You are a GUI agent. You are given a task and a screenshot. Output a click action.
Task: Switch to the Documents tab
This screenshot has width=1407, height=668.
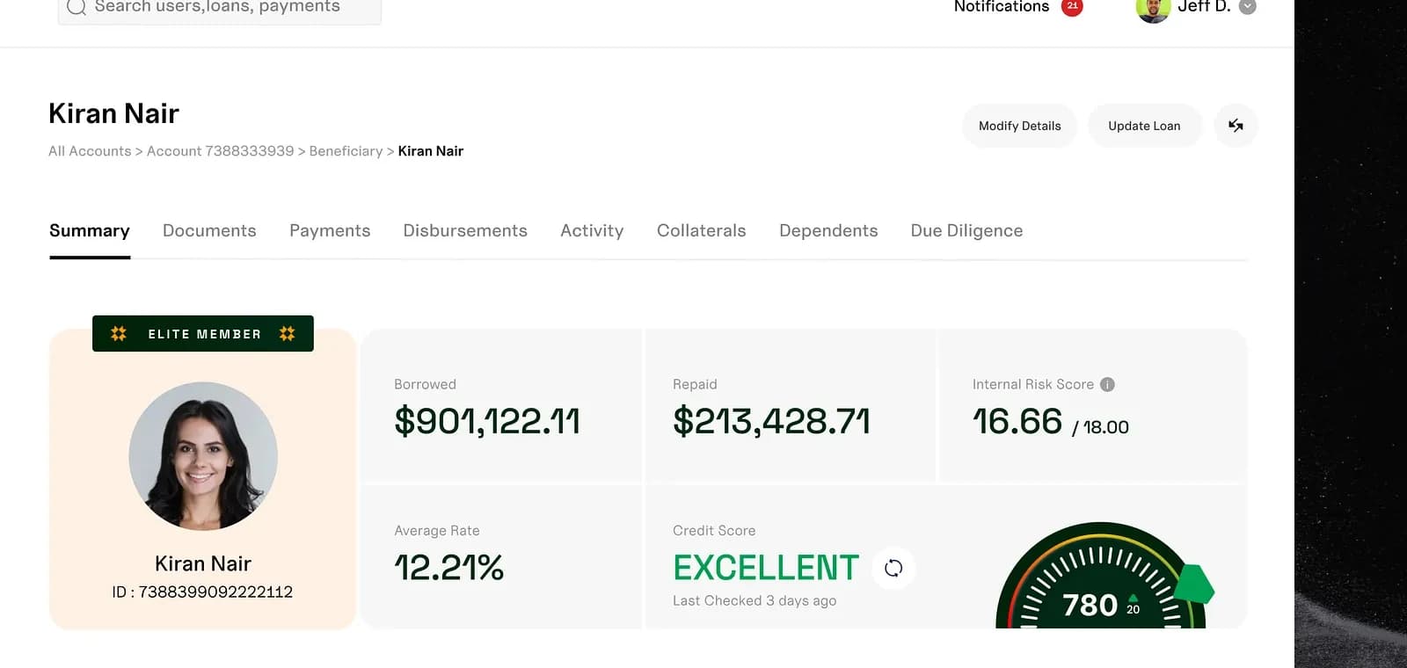tap(209, 231)
